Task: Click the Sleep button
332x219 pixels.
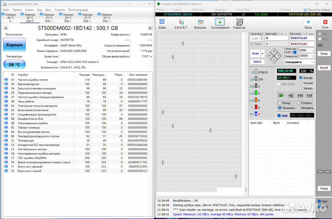Action: tap(324, 53)
